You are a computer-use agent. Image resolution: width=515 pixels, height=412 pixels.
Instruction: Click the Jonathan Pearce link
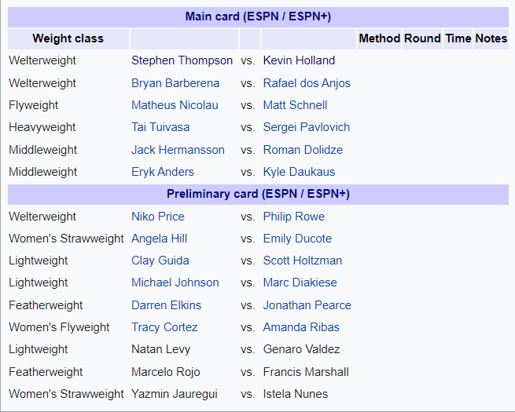tap(307, 305)
